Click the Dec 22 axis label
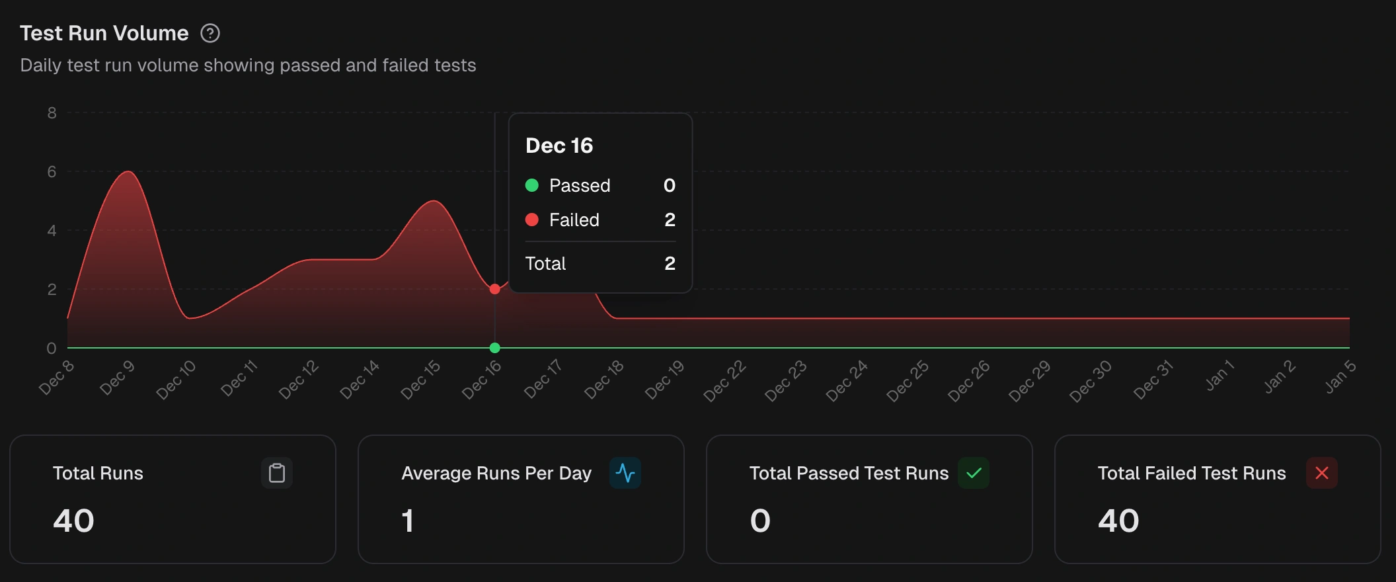 click(724, 381)
